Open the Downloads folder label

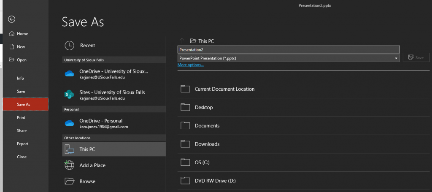(x=207, y=144)
